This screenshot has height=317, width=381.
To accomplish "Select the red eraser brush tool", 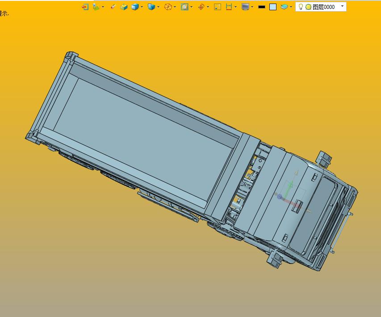I will coord(113,7).
